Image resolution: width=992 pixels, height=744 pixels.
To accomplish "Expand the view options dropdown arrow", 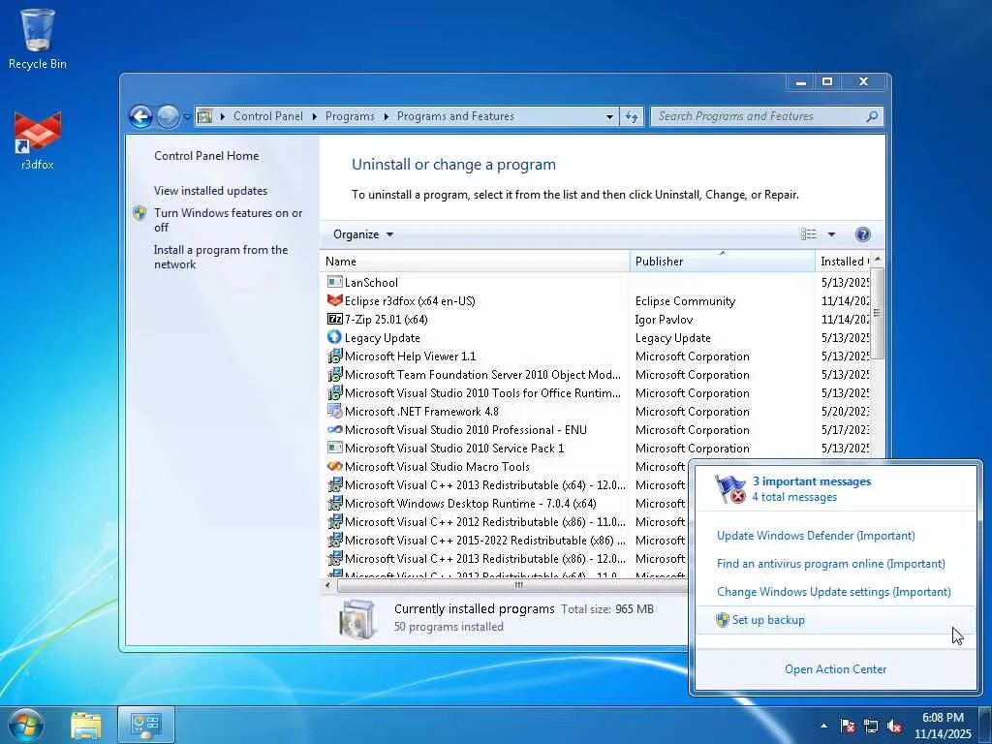I will (x=831, y=234).
